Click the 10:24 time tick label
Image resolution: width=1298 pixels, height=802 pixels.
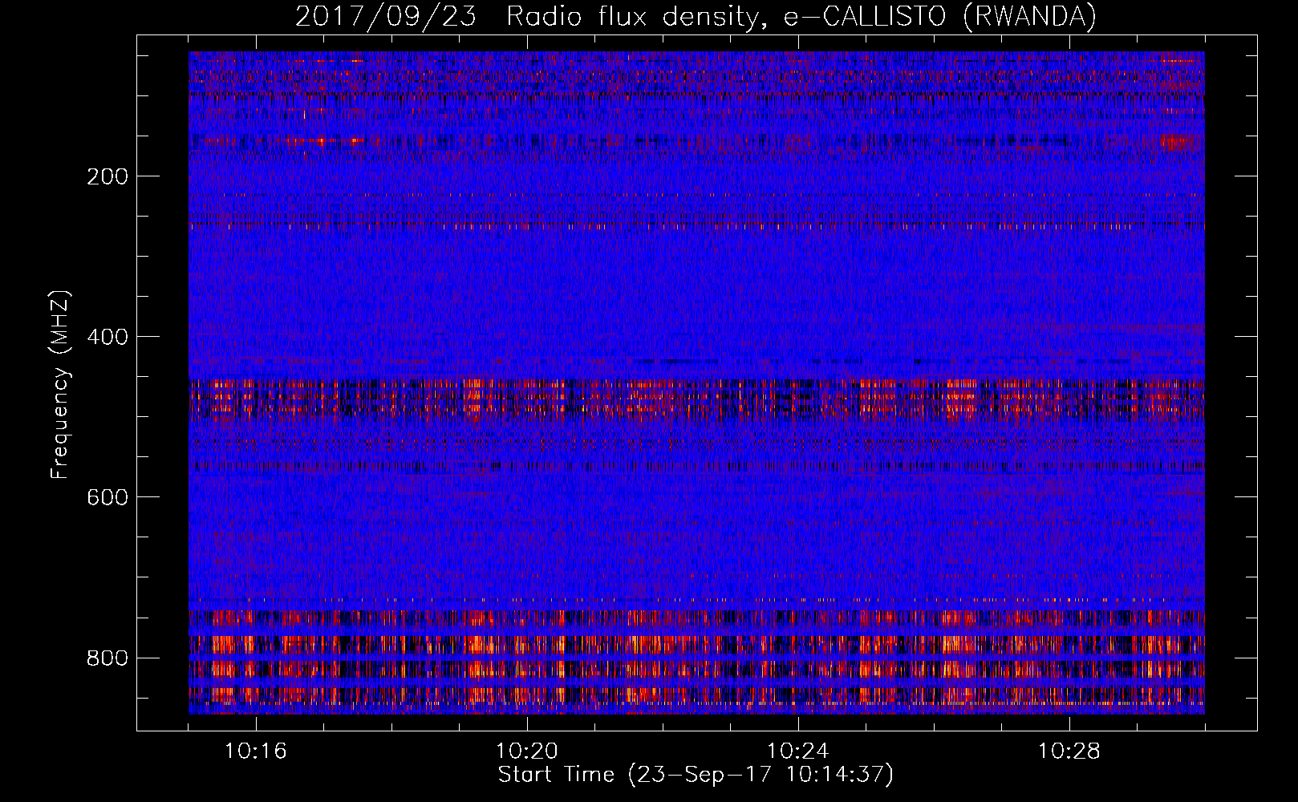(x=798, y=751)
